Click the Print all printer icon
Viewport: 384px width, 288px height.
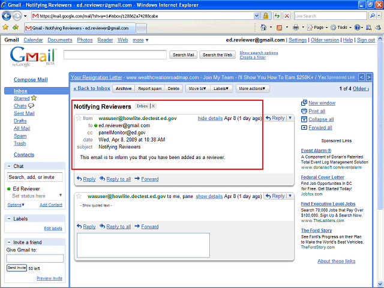point(304,111)
